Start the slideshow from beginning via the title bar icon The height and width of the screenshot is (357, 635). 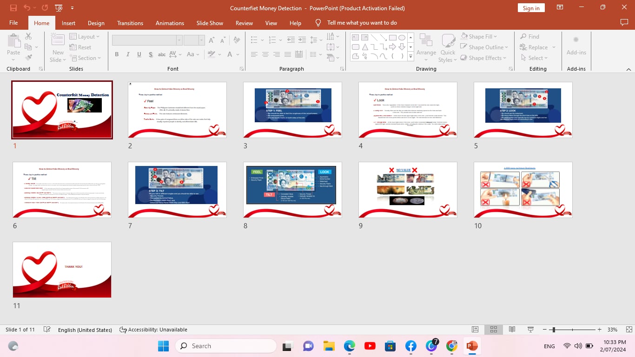point(59,8)
